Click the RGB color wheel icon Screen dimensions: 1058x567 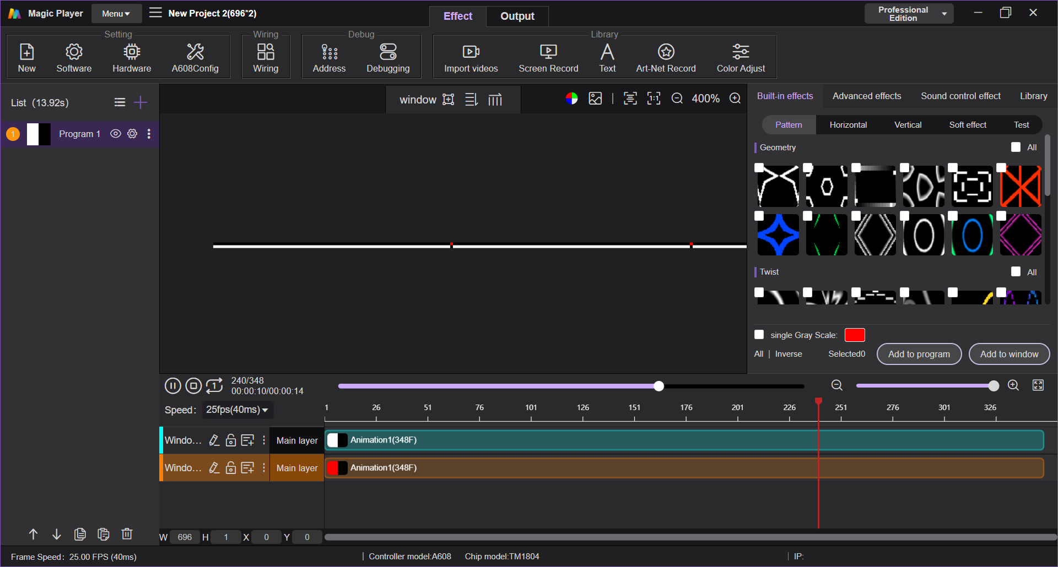(571, 99)
